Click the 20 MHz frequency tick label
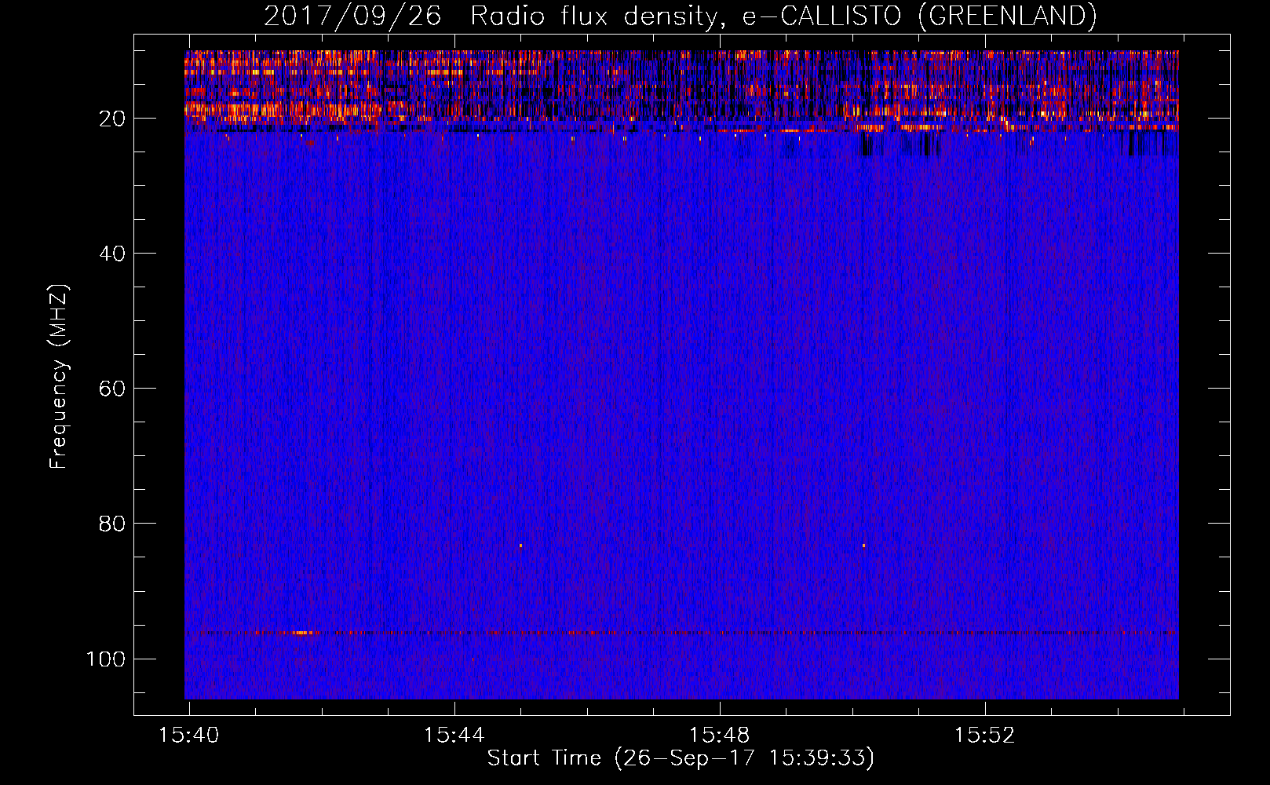Viewport: 1270px width, 785px height. [112, 119]
